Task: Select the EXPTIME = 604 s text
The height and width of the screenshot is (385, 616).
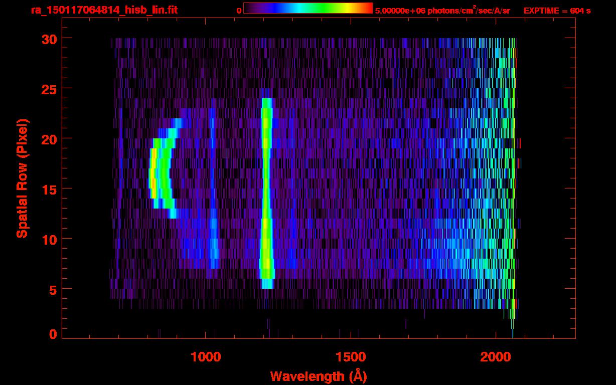Action: pyautogui.click(x=557, y=11)
